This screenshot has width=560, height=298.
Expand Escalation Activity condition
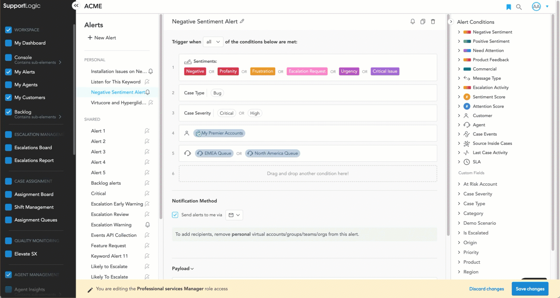459,87
